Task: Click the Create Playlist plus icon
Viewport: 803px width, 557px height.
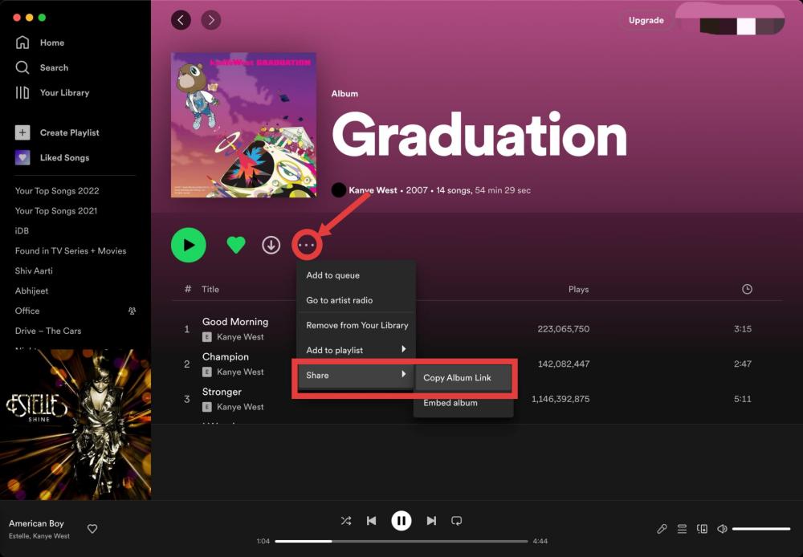Action: (x=22, y=132)
